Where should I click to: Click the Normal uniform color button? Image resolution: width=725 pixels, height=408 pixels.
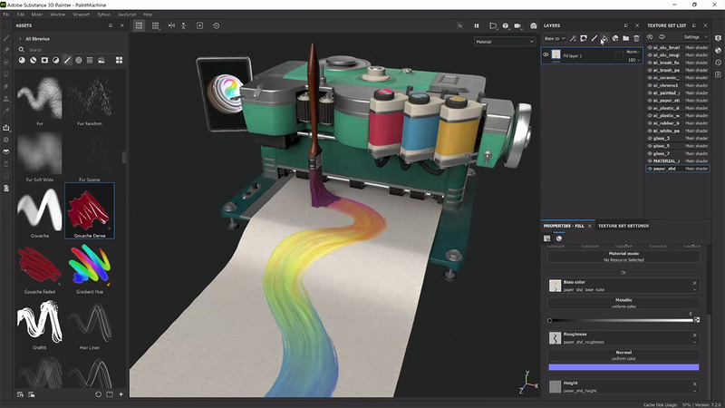(623, 355)
